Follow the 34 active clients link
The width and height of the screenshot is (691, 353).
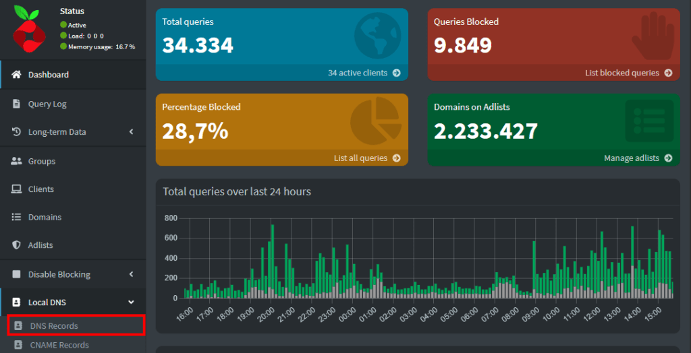tap(364, 73)
